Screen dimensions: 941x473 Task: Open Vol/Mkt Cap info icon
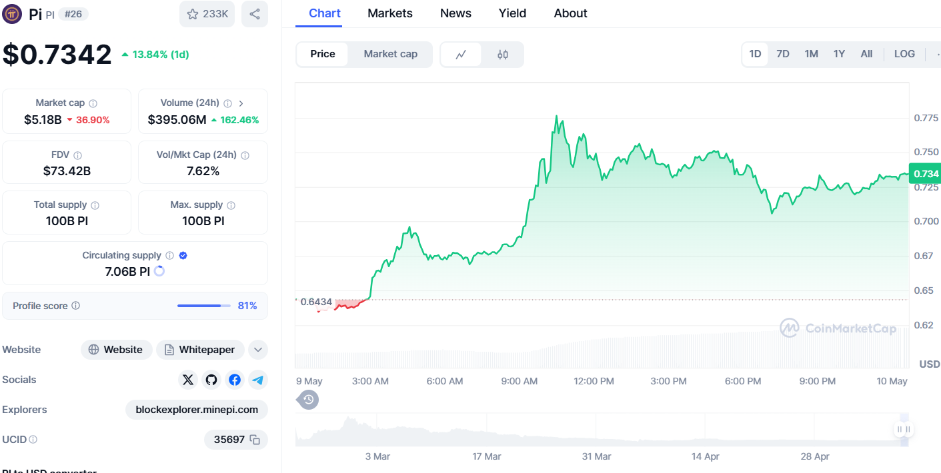tap(245, 155)
